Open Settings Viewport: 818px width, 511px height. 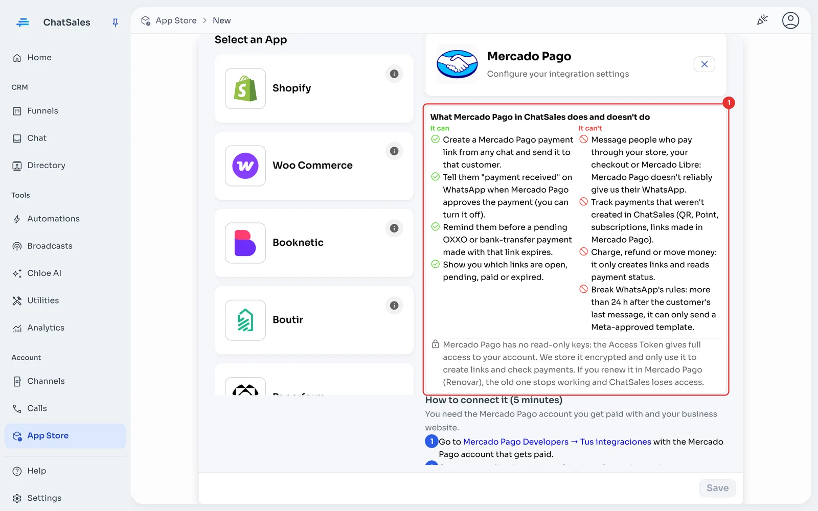click(x=65, y=498)
